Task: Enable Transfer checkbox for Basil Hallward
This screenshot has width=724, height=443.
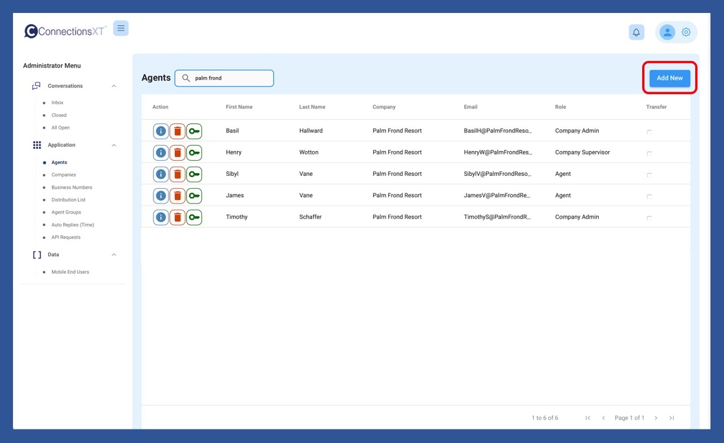Action: (649, 132)
